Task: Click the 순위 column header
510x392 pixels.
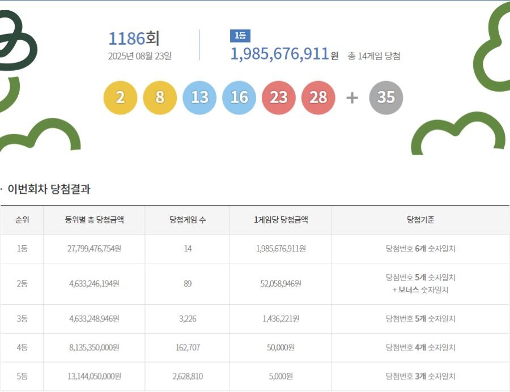Action: pyautogui.click(x=23, y=220)
